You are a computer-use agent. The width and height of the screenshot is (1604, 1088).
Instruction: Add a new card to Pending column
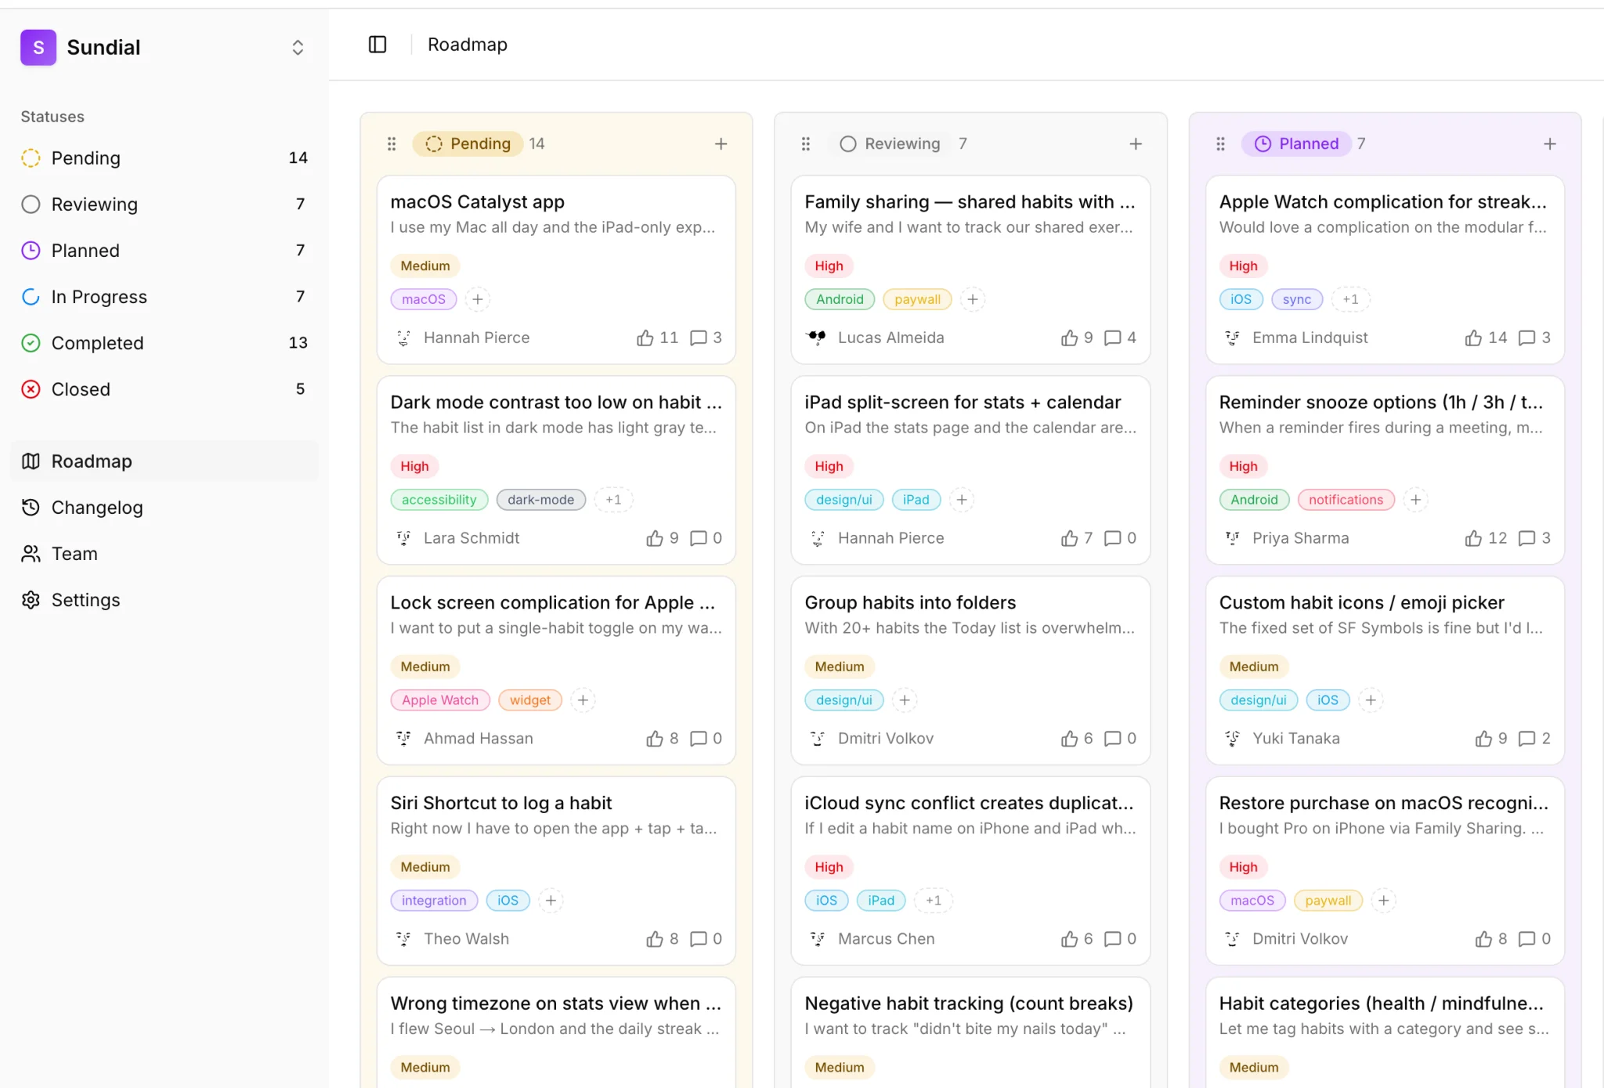point(721,144)
